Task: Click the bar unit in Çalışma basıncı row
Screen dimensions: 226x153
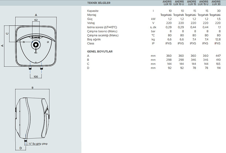Action: tap(153, 31)
